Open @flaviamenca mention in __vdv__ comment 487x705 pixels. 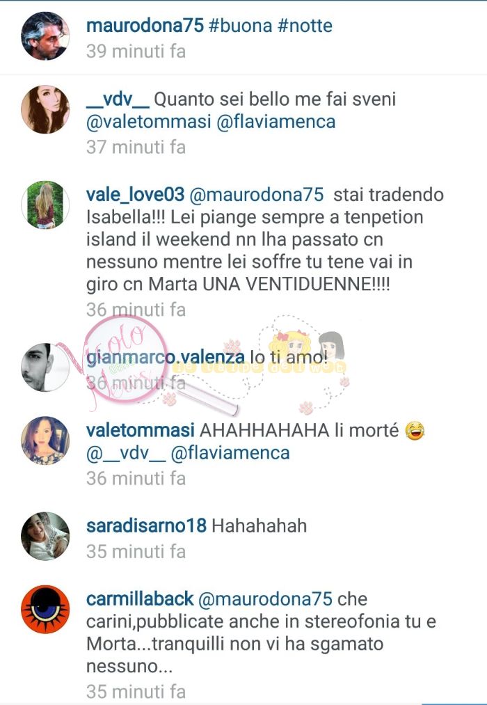coord(276,122)
